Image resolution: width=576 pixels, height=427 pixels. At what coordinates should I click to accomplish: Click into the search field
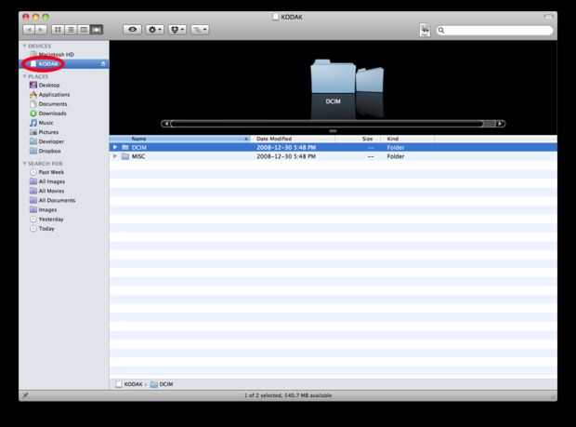(494, 30)
